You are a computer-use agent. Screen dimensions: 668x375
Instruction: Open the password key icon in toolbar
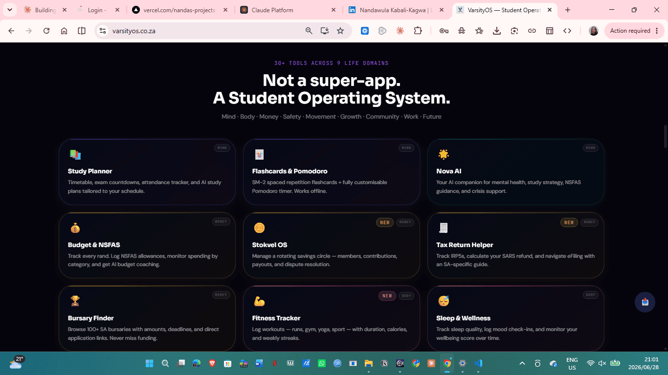pyautogui.click(x=444, y=31)
